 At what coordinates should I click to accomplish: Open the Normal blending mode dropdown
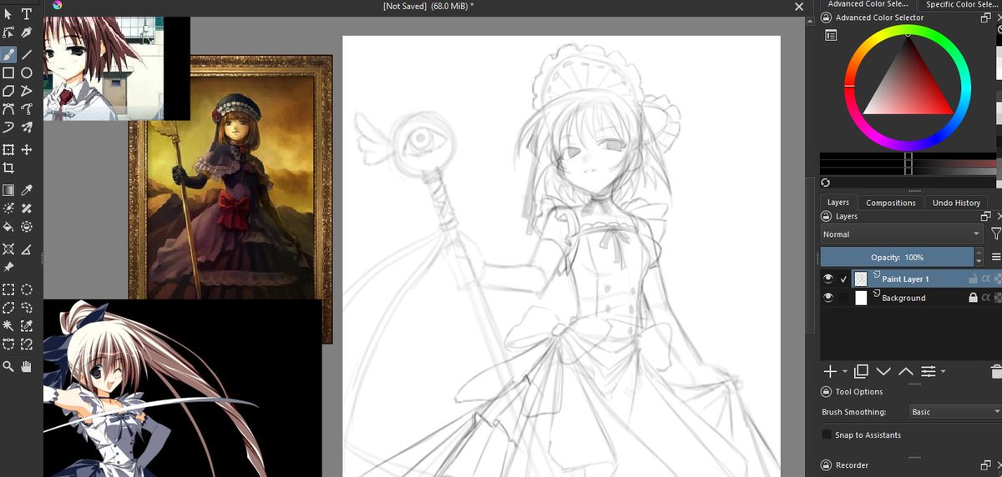(903, 234)
